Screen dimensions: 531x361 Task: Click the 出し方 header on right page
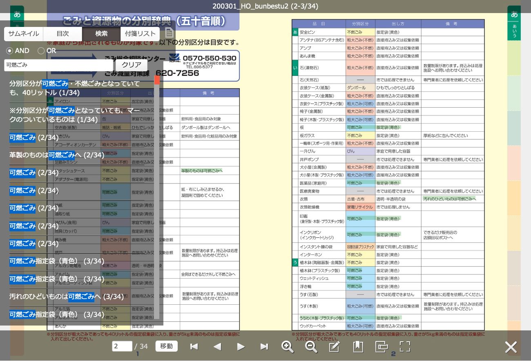(398, 24)
